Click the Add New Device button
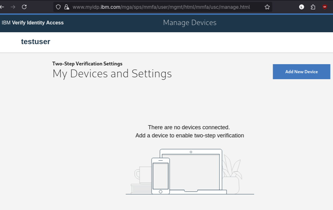Screen dimensions: 333x210 (x=301, y=71)
